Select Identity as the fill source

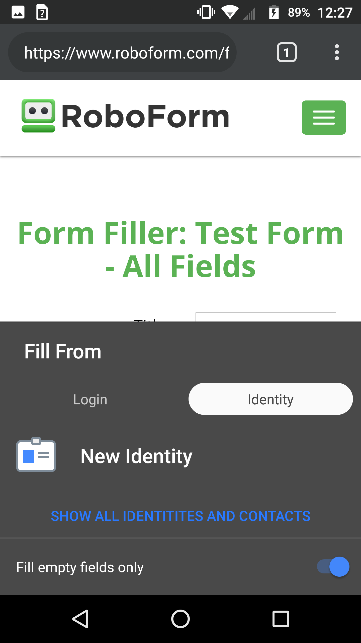tap(270, 399)
